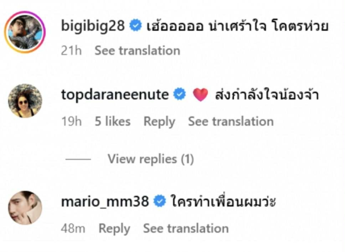
Task: Reply to mario_mm38's comment
Action: click(x=114, y=228)
